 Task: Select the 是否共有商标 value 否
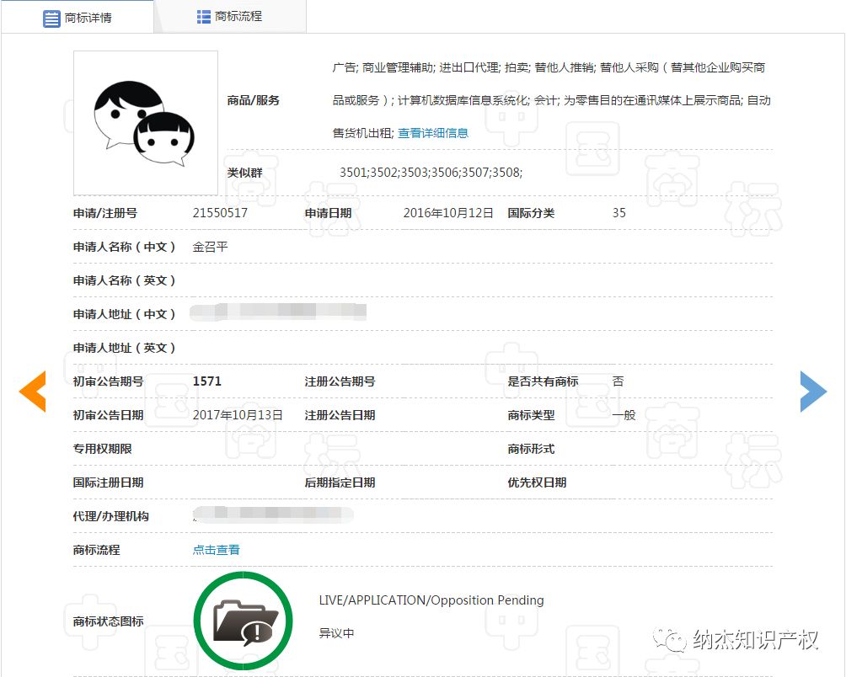[x=618, y=381]
